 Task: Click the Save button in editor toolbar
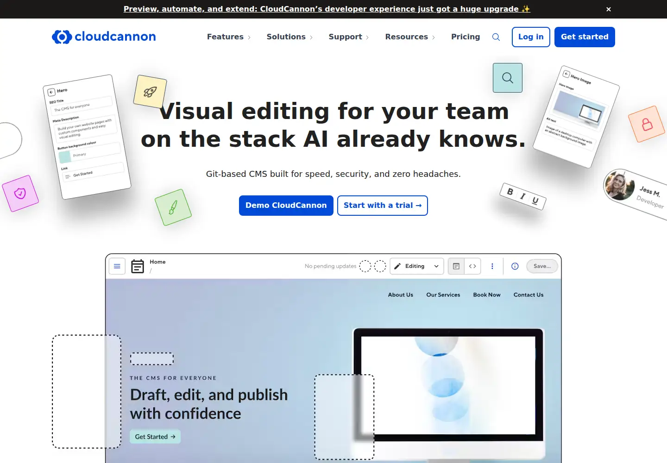click(542, 266)
